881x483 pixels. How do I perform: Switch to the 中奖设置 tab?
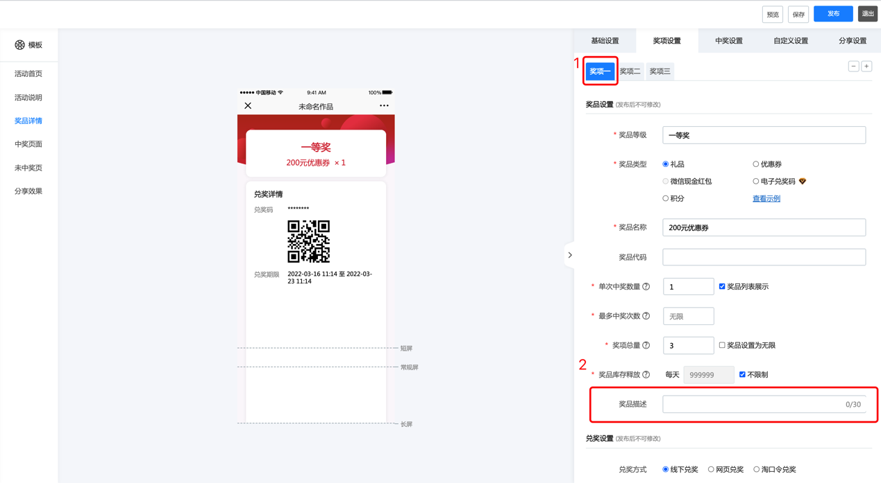(x=728, y=41)
